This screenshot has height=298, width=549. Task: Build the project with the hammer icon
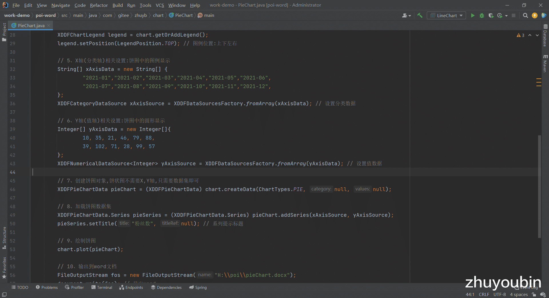pyautogui.click(x=420, y=15)
